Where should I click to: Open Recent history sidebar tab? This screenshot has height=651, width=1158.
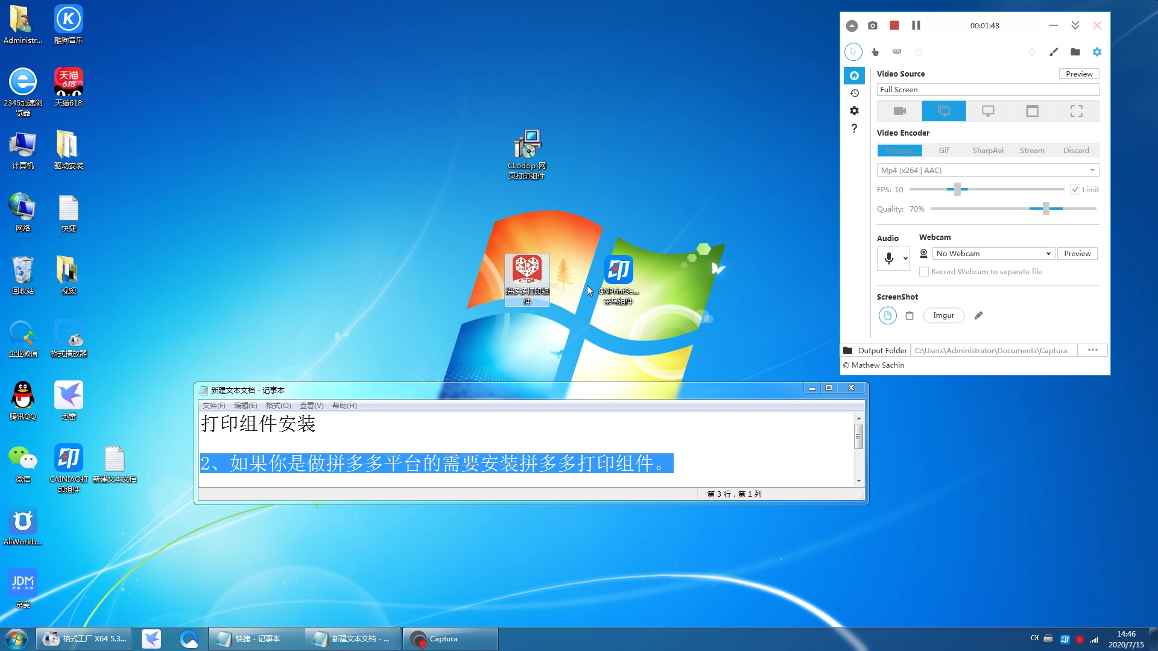click(x=854, y=93)
